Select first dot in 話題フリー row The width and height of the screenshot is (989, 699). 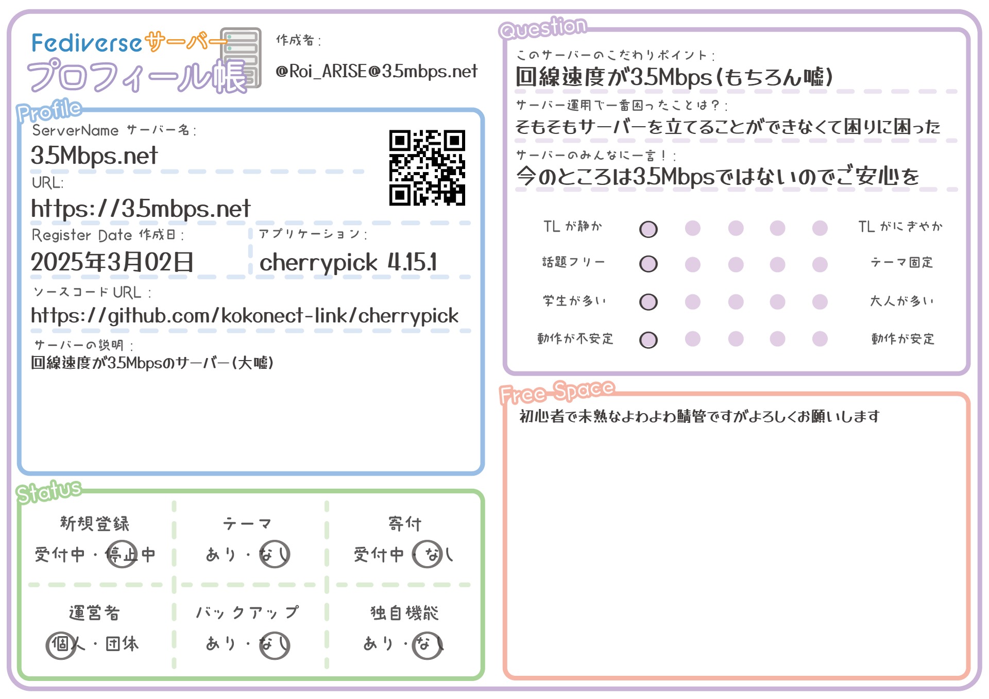pos(648,264)
